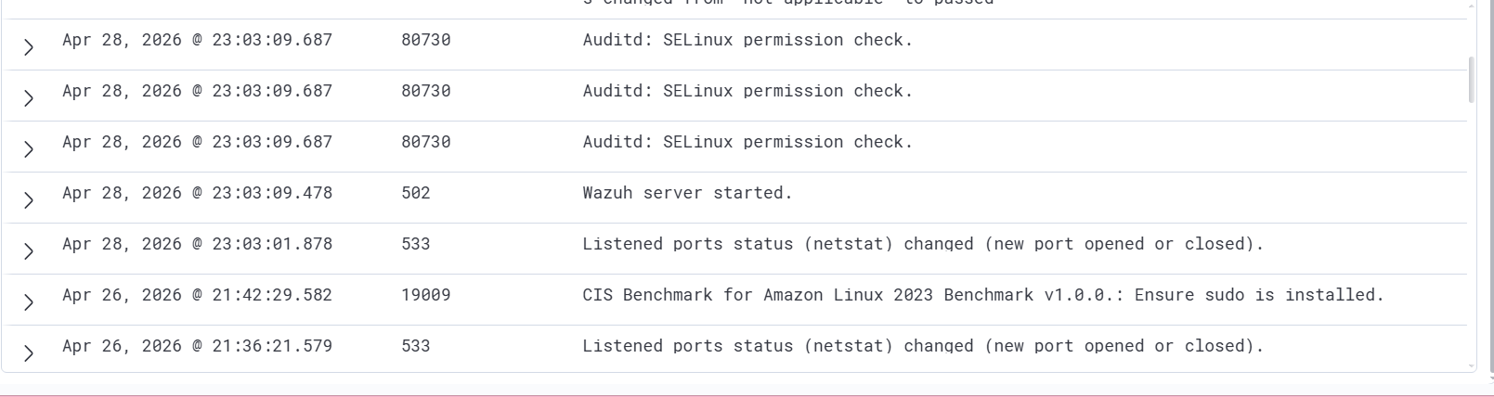This screenshot has width=1494, height=397.
Task: Click rule ID 533 on Apr 26 alert
Action: [x=416, y=346]
